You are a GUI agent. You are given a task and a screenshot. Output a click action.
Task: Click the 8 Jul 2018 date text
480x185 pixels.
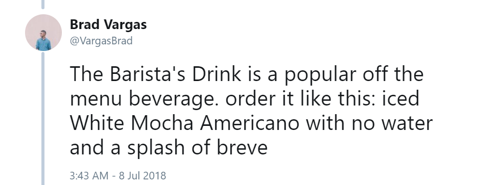142,176
